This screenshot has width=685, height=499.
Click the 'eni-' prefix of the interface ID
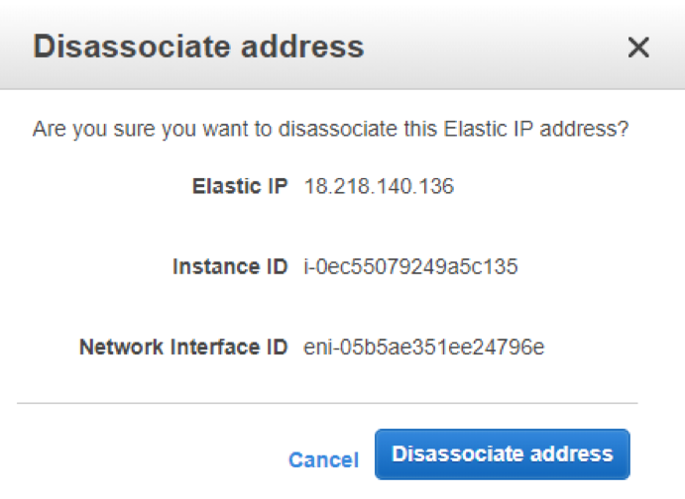coord(319,348)
